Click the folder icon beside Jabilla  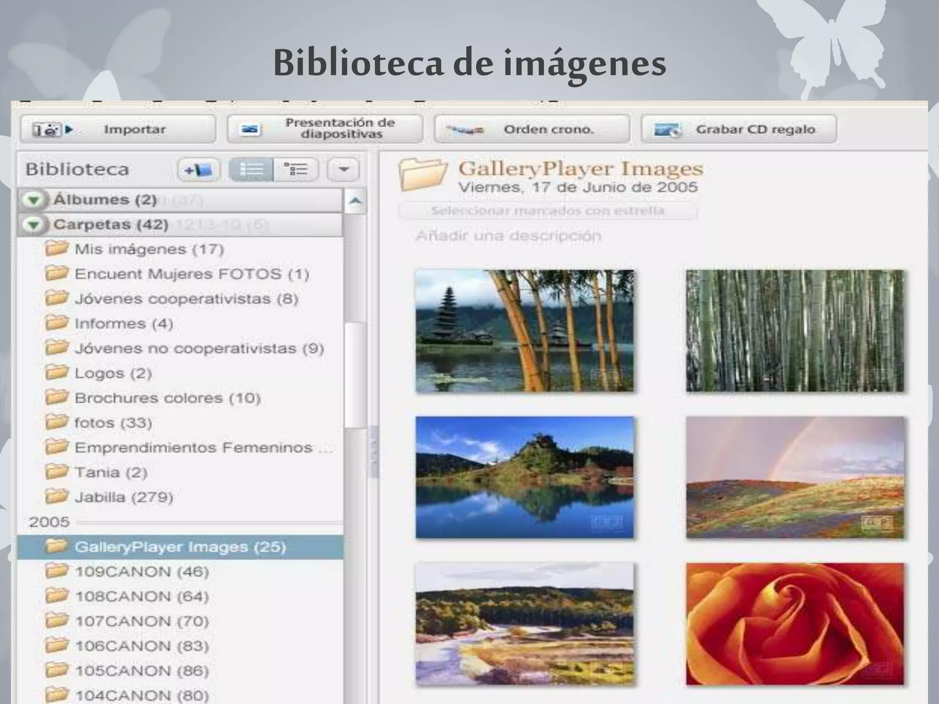tap(57, 496)
